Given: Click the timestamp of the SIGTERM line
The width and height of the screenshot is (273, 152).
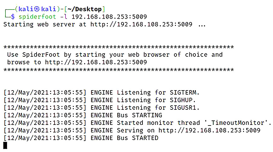Looking at the screenshot, I should click(45, 92).
